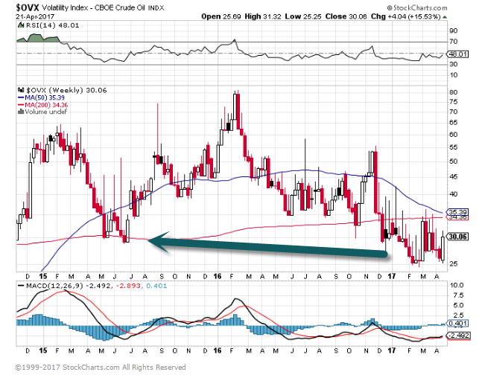Image resolution: width=482 pixels, height=375 pixels.
Task: Click the High 31.32 value
Action: [263, 16]
